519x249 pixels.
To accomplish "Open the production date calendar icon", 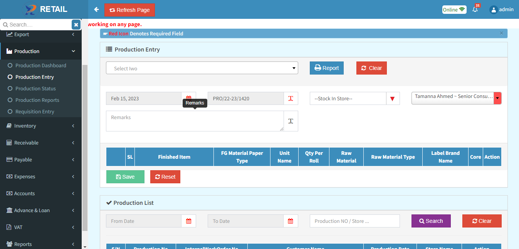I will (x=189, y=98).
